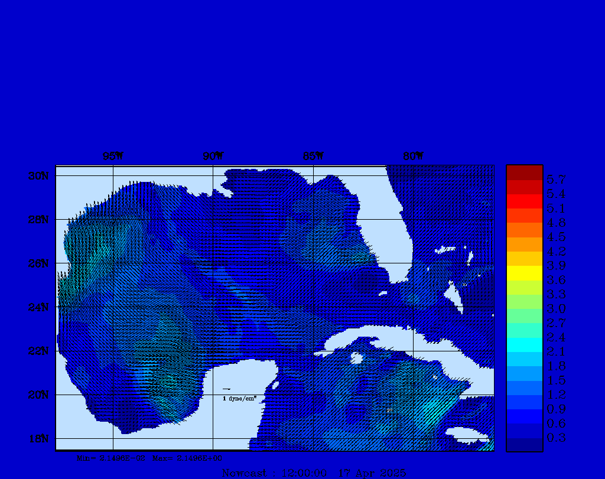The height and width of the screenshot is (479, 605).
Task: Click the 30N latitude label
Action: pos(40,176)
